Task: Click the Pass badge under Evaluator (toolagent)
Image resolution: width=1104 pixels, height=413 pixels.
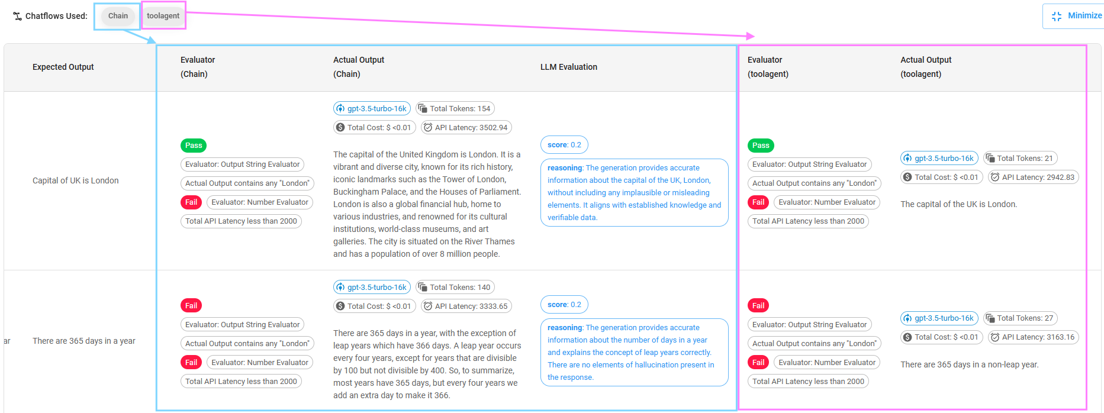Action: [761, 146]
